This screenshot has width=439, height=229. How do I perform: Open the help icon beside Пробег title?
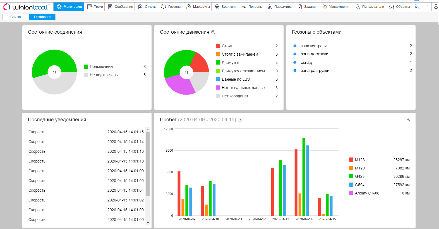(x=240, y=120)
